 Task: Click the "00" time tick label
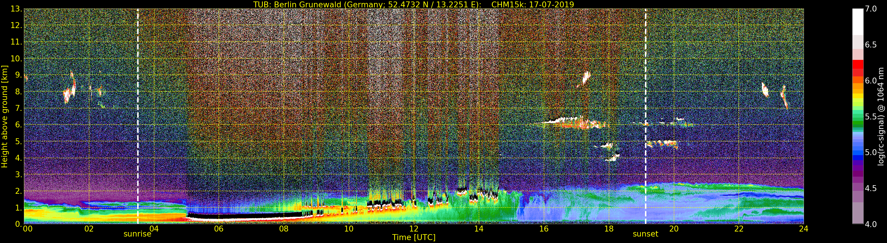27,229
